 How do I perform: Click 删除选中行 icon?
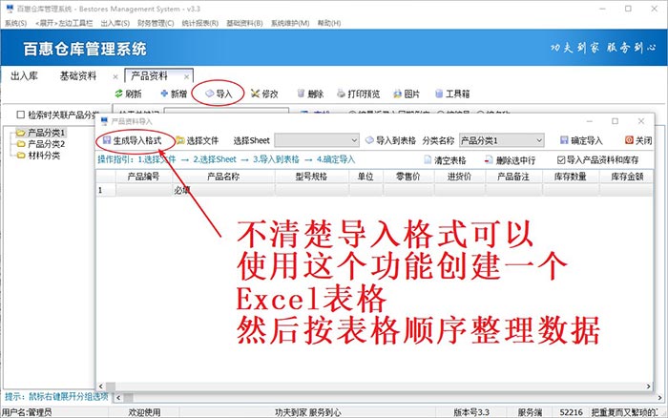tap(489, 160)
